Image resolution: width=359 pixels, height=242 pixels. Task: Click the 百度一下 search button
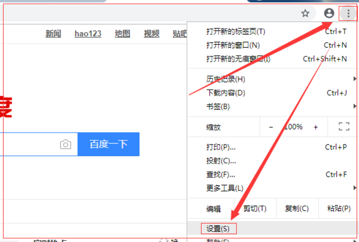coord(108,145)
